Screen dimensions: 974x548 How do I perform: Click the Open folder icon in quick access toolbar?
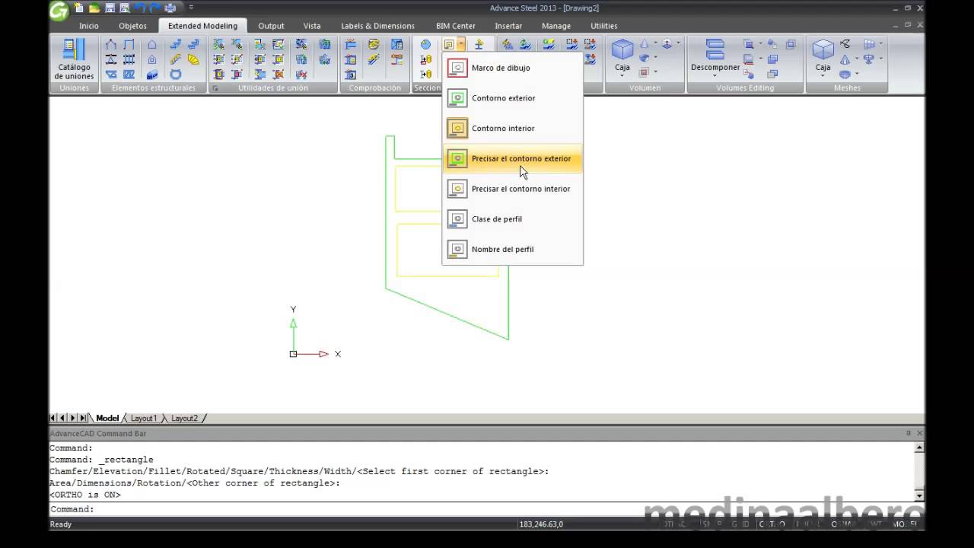(94, 8)
